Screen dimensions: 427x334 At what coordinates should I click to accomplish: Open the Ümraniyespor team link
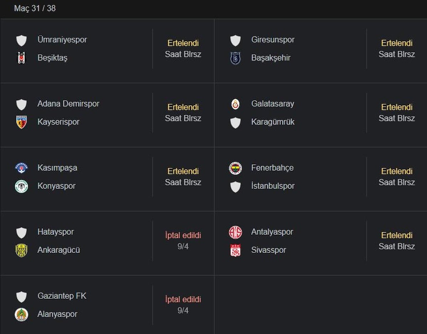pyautogui.click(x=62, y=39)
